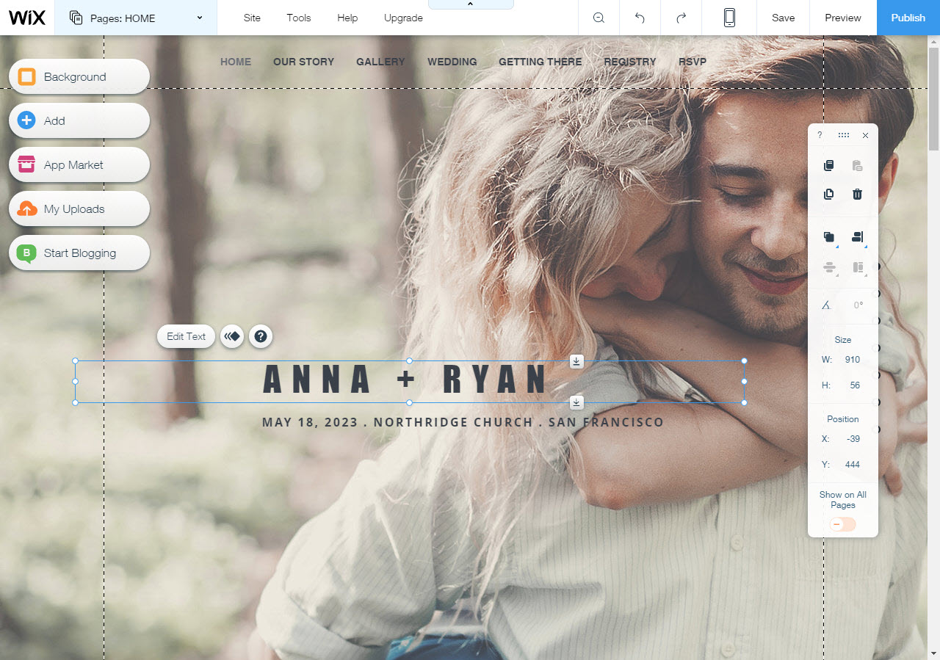Open the arrange layers dropdown
Image resolution: width=940 pixels, height=660 pixels.
click(829, 237)
